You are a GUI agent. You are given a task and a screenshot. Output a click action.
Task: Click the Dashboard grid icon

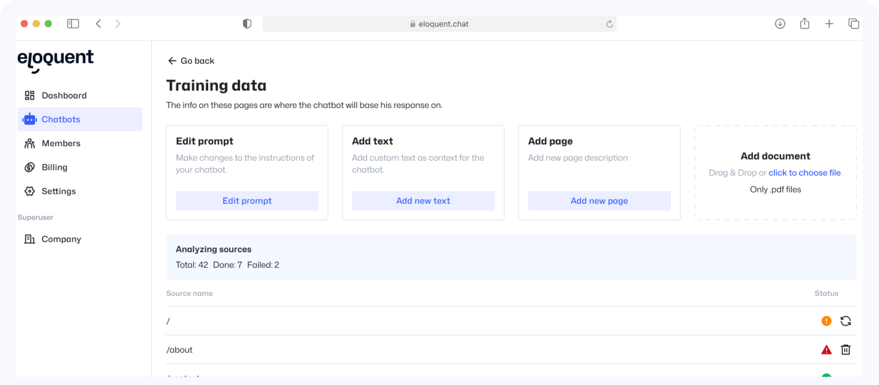(30, 95)
